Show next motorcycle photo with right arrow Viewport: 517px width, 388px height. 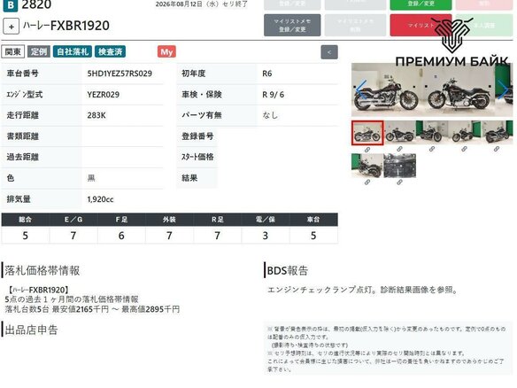tap(503, 89)
